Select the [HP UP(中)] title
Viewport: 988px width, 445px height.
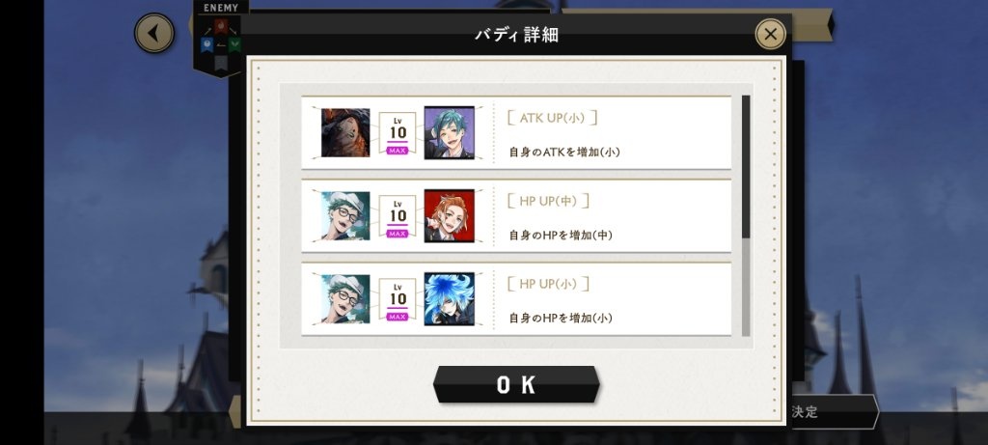click(x=548, y=201)
